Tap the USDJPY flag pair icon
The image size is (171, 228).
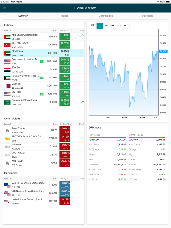[7, 201]
